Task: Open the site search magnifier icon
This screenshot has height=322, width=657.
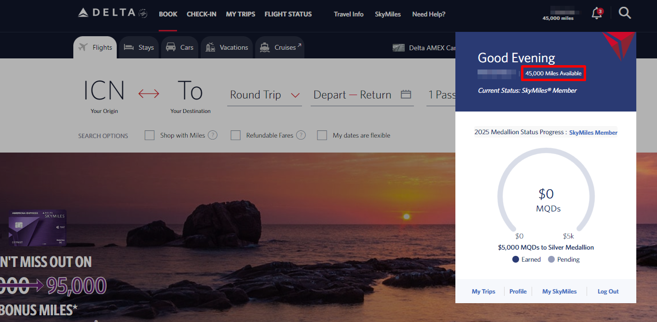Action: [625, 14]
